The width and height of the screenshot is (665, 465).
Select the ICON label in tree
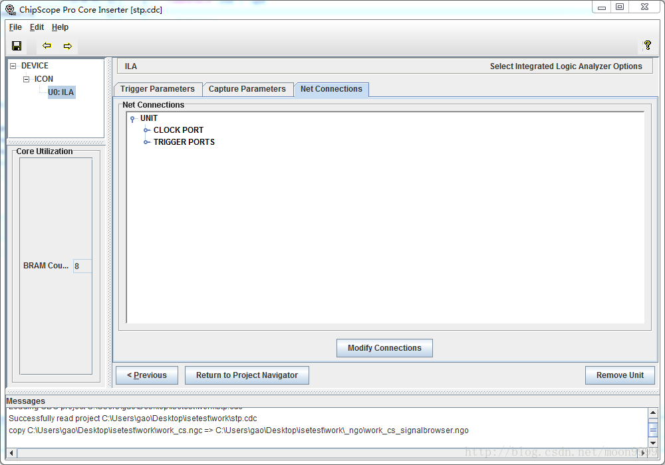pyautogui.click(x=44, y=79)
